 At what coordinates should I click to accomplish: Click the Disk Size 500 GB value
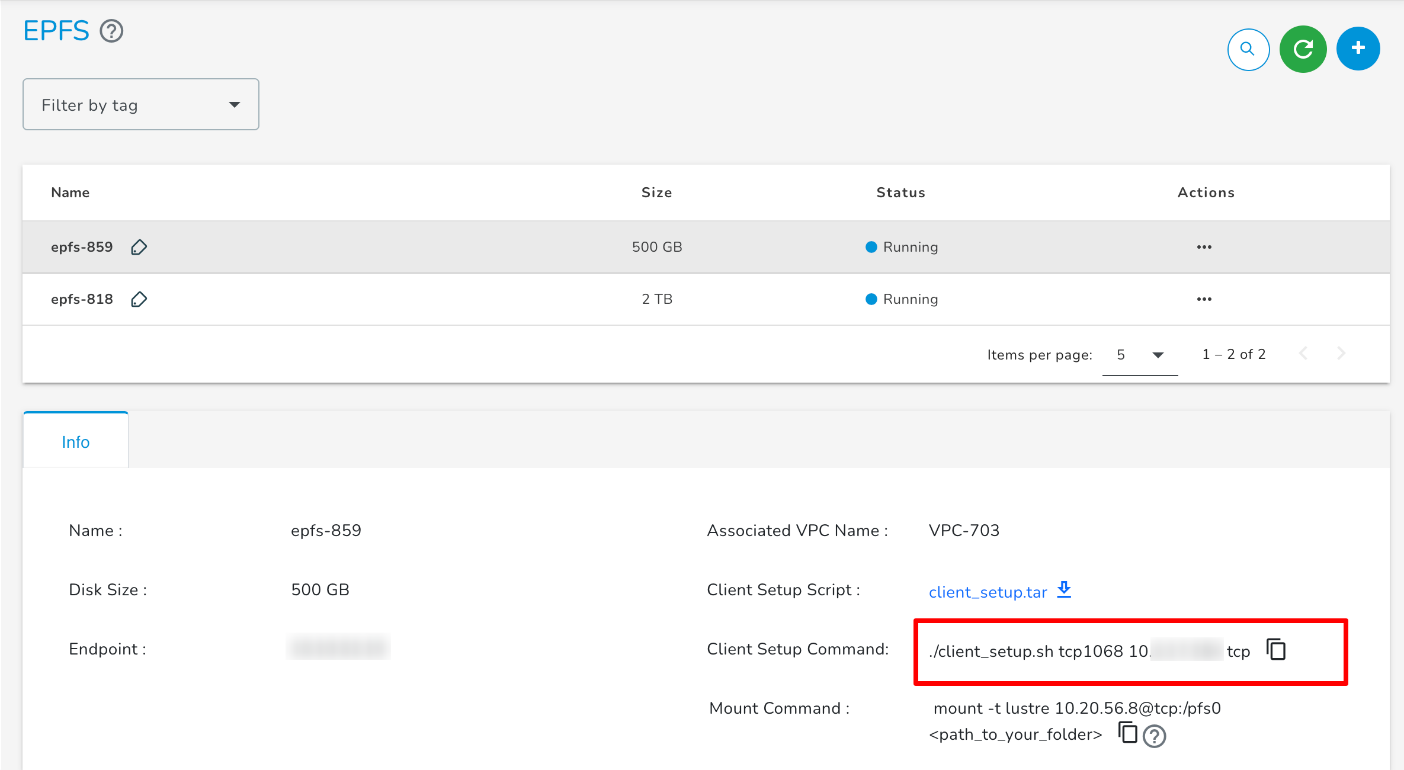point(320,589)
